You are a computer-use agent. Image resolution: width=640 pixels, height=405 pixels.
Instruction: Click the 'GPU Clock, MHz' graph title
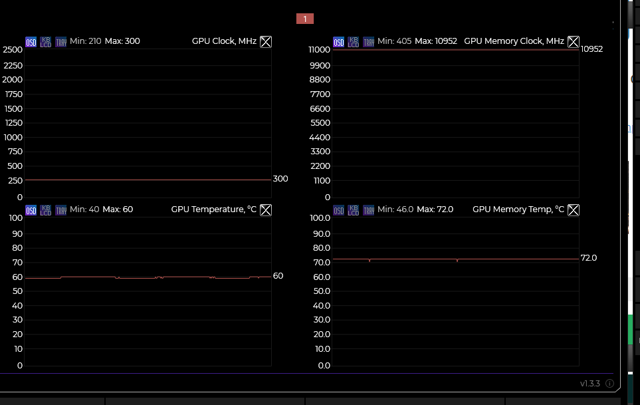click(224, 41)
